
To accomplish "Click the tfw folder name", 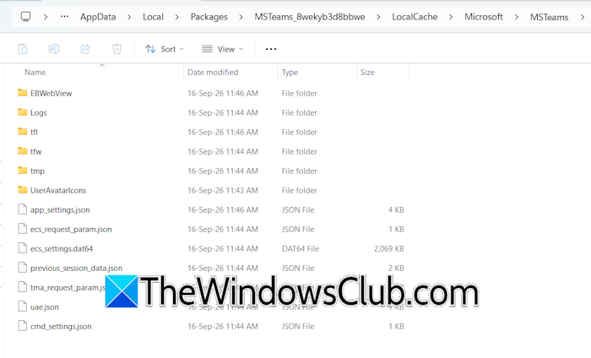I will point(35,151).
